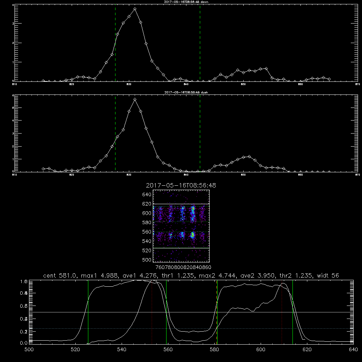This screenshot has width=362, height=362.
Task: Click the 0.0 label on bottom plot y-axis
Action: click(x=24, y=343)
